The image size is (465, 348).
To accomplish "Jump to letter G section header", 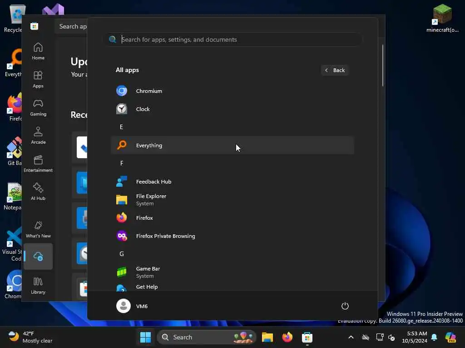I will pos(122,254).
